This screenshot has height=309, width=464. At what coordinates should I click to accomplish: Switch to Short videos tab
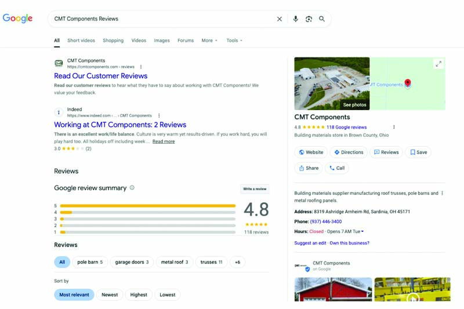(x=81, y=41)
